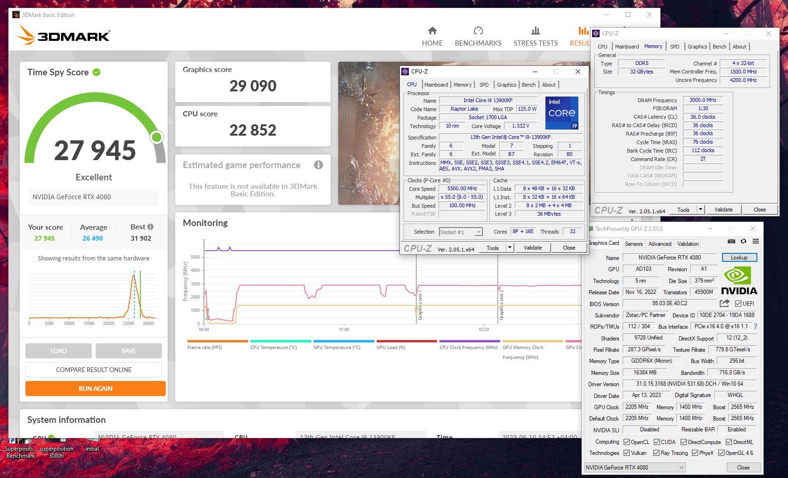Open the GPU-Z hamburger menu
Image resolution: width=788 pixels, height=478 pixels.
[756, 241]
